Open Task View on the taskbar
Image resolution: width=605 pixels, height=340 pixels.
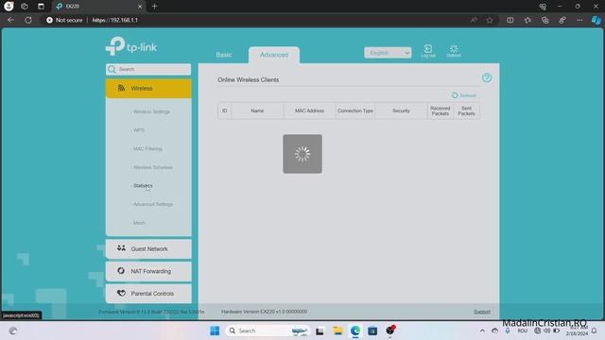(320, 331)
